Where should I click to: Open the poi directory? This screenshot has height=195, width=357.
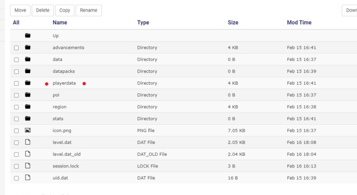tap(56, 95)
